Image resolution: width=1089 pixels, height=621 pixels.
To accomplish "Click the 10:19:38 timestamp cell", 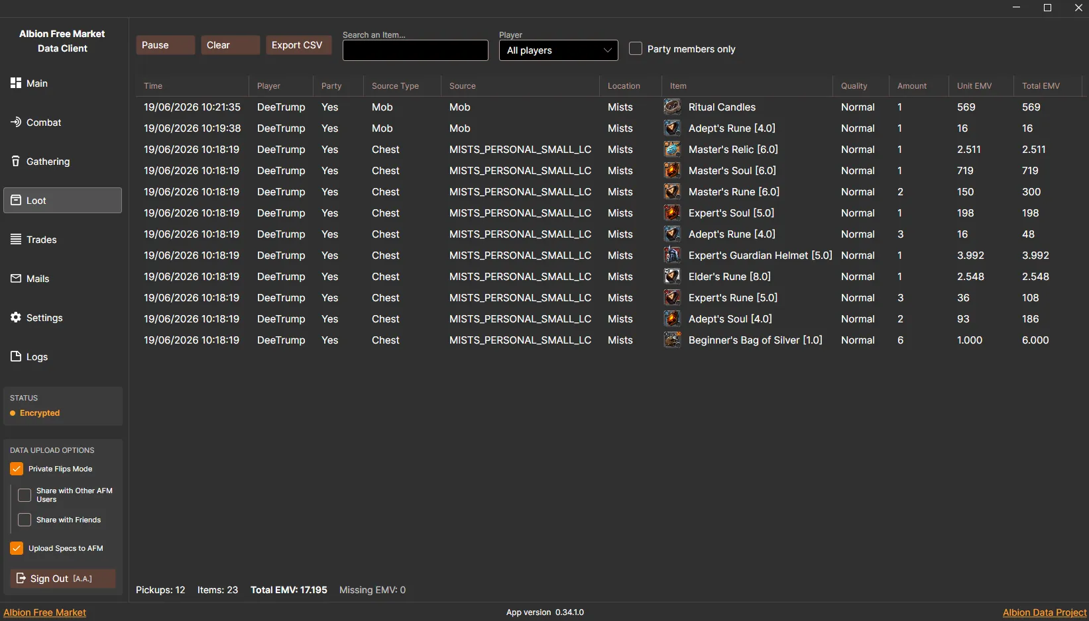I will (192, 128).
